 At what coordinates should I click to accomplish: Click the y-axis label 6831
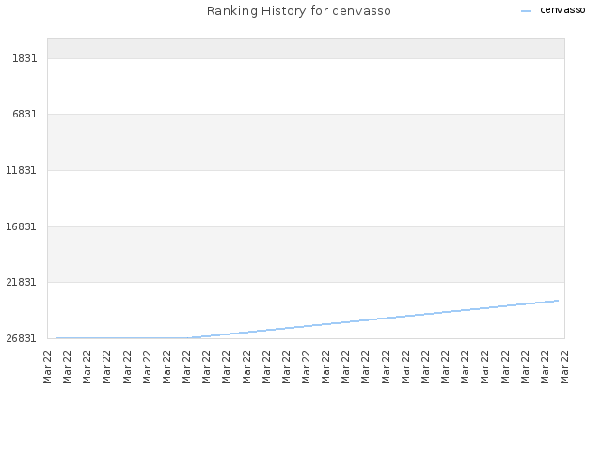tap(24, 114)
